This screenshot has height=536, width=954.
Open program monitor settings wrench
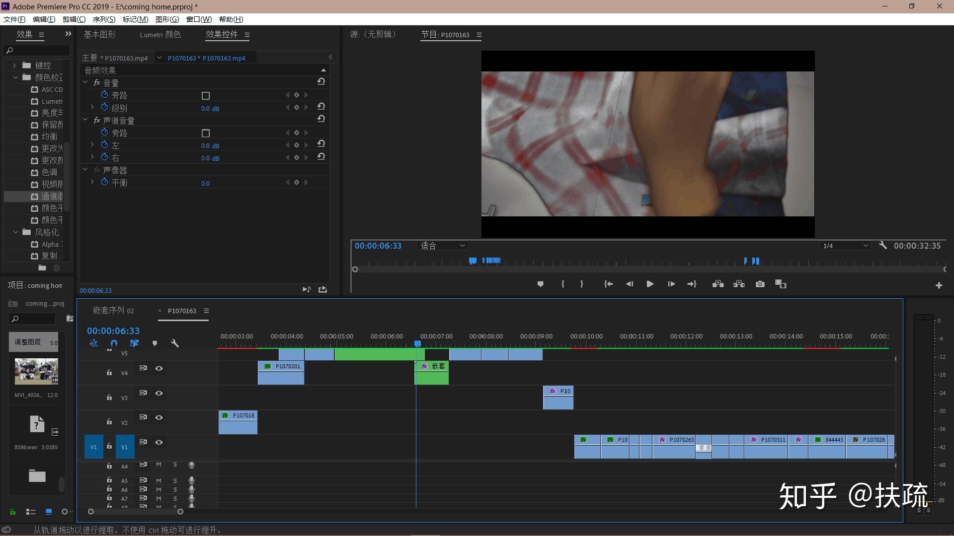(x=882, y=245)
